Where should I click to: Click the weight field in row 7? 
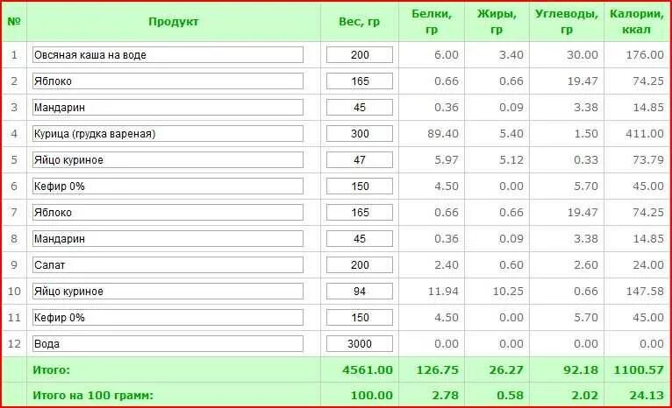(360, 213)
